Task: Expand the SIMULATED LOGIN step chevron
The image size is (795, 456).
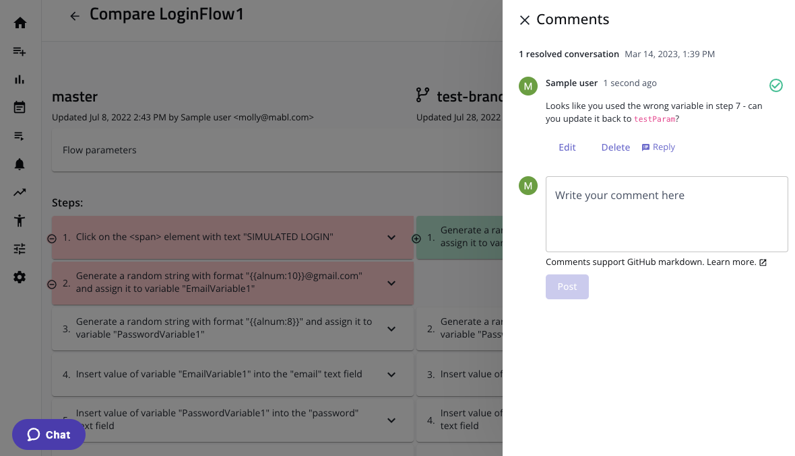Action: coord(391,237)
